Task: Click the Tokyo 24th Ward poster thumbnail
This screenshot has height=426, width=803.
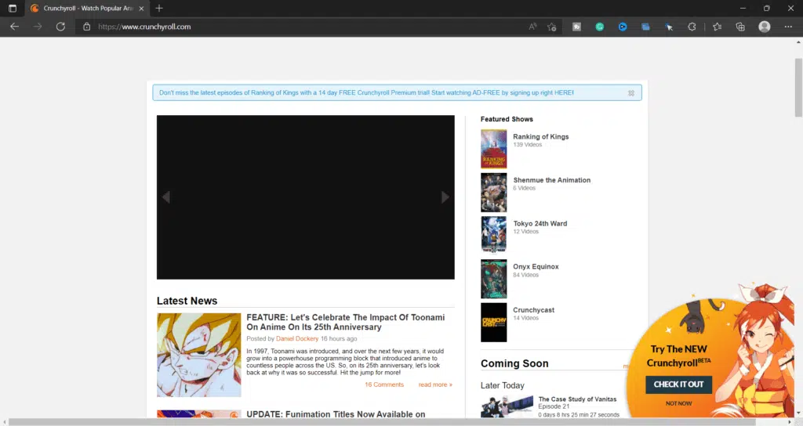Action: [494, 235]
